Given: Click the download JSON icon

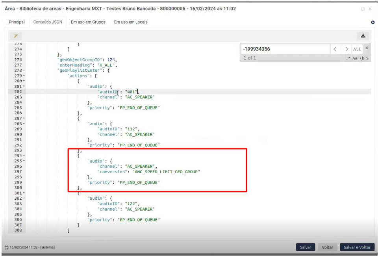Looking at the screenshot, I should point(363,35).
